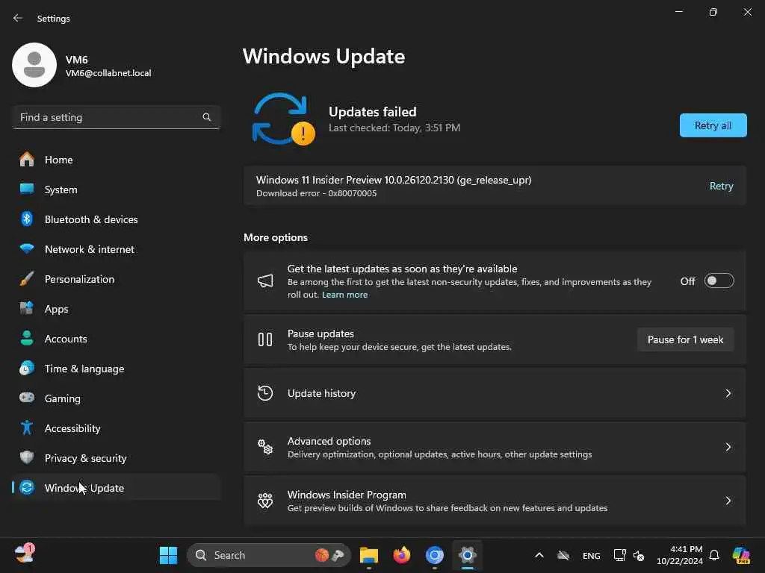Select Home in the sidebar
This screenshot has width=765, height=573.
click(x=116, y=160)
